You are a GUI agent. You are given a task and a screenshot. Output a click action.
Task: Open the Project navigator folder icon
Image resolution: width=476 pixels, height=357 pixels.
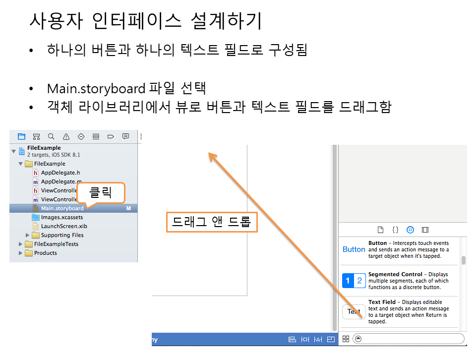point(21,136)
